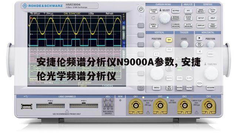237x133 pixels.
Task: Click the Rohde & Schwarz logo
Action: (42, 6)
